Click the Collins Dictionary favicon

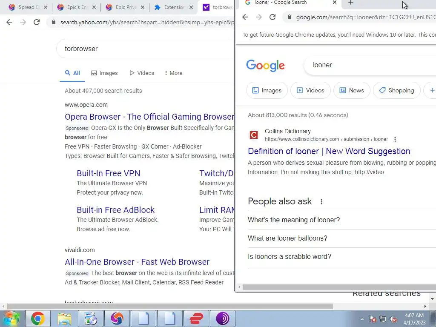(x=253, y=135)
